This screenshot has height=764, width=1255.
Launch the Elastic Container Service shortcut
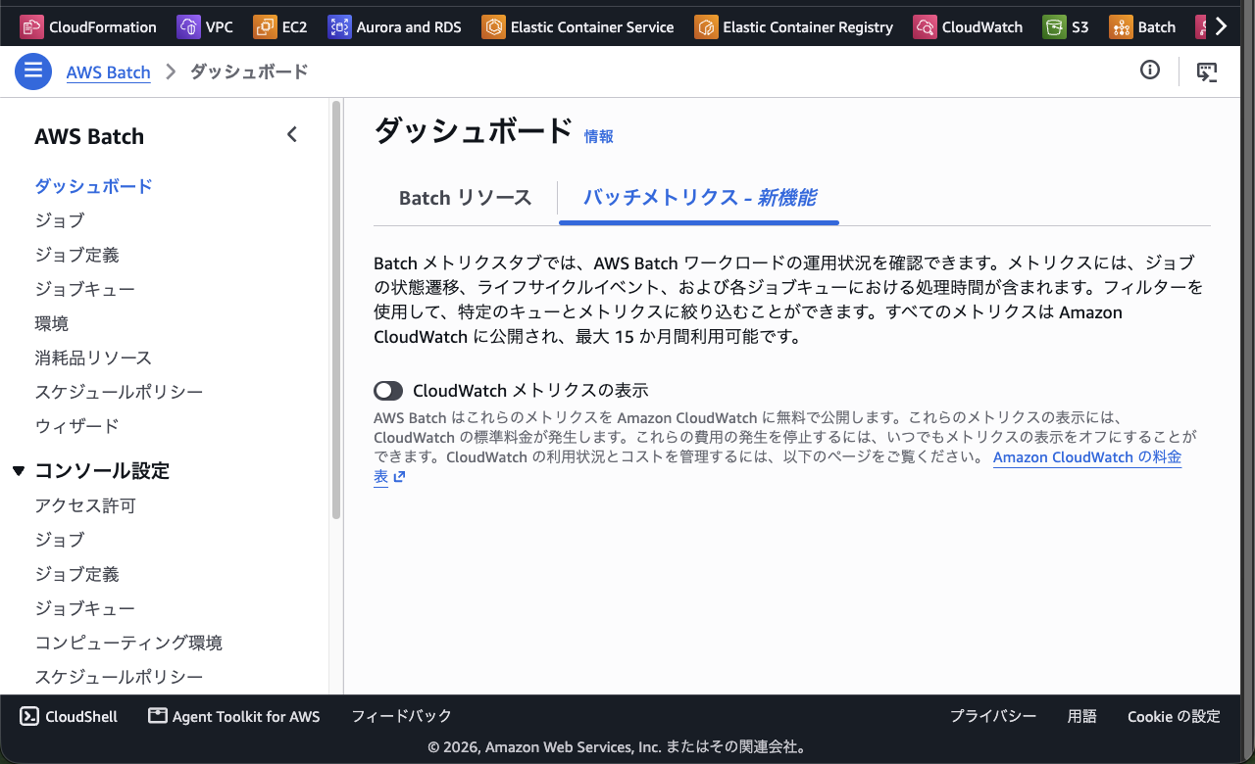(577, 26)
